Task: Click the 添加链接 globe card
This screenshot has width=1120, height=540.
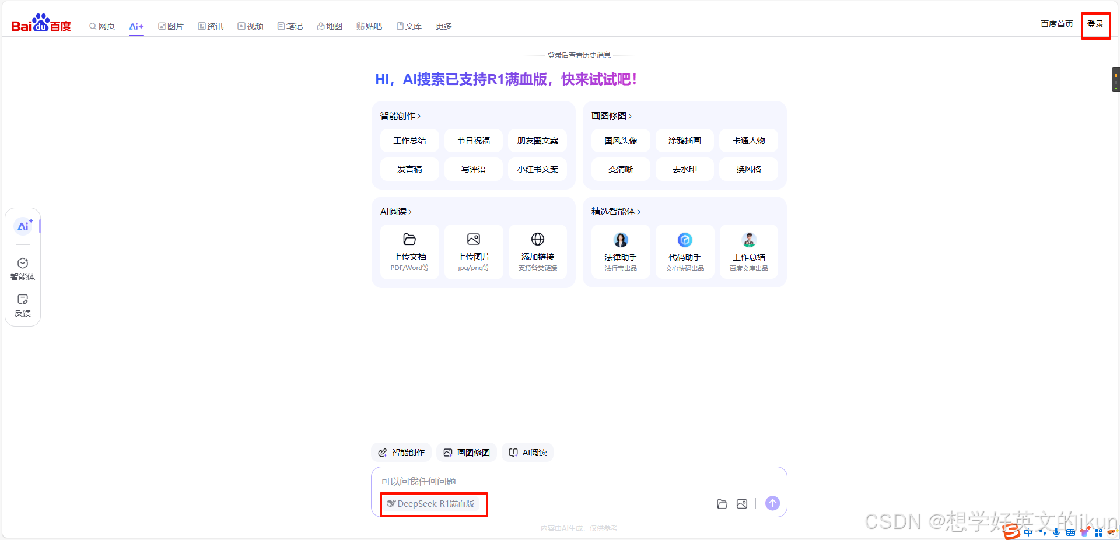Action: 538,252
